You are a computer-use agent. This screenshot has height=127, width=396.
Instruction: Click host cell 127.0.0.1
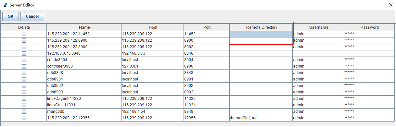point(153,66)
